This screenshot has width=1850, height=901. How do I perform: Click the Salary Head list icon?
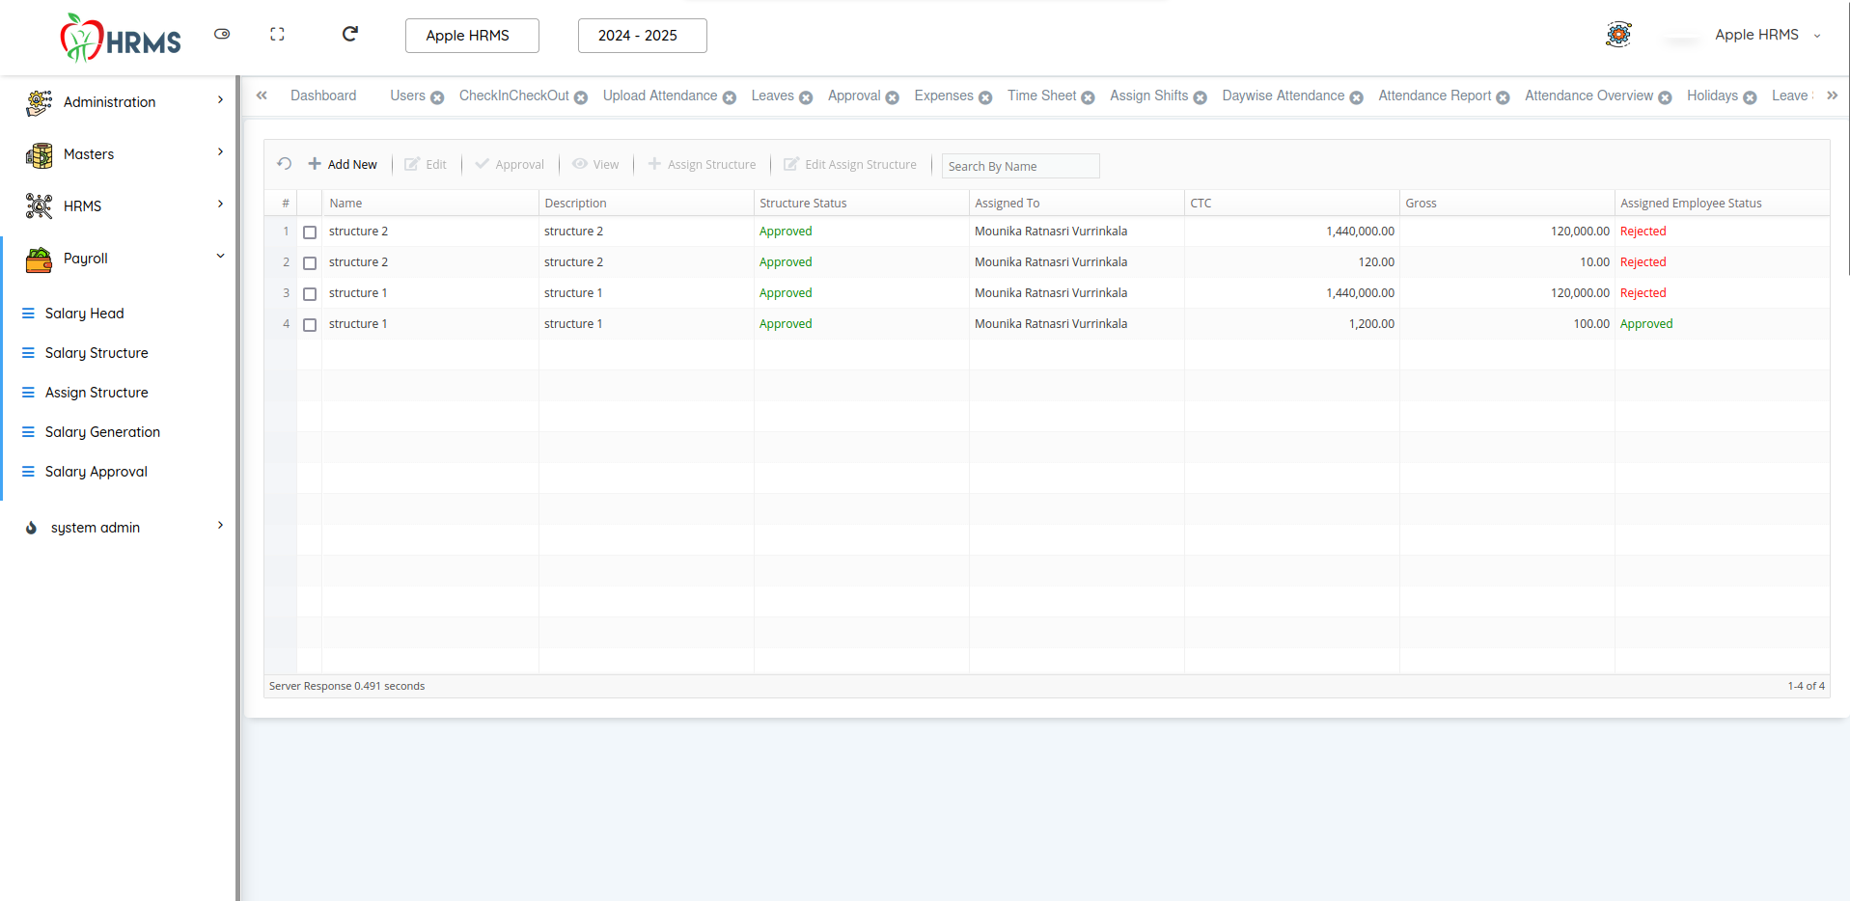click(28, 314)
